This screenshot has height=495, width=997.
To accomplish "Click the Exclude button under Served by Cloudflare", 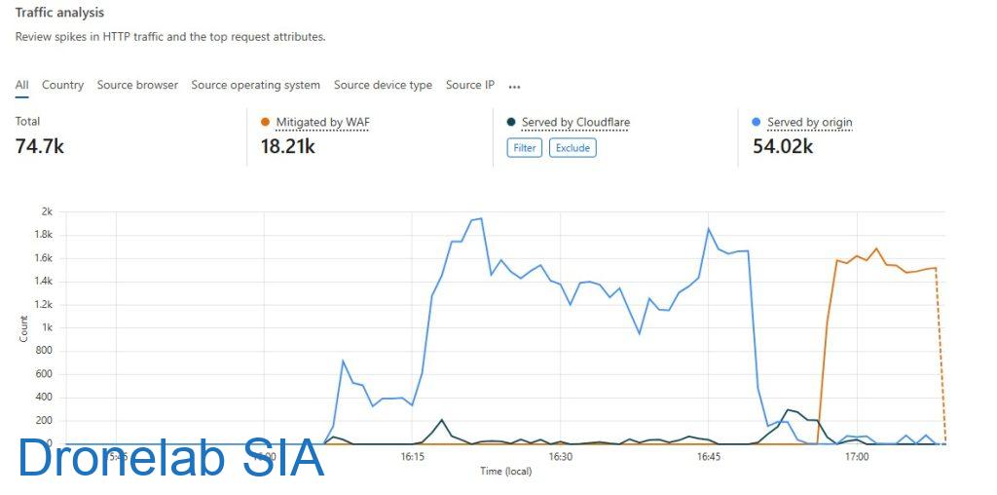I will pyautogui.click(x=572, y=148).
